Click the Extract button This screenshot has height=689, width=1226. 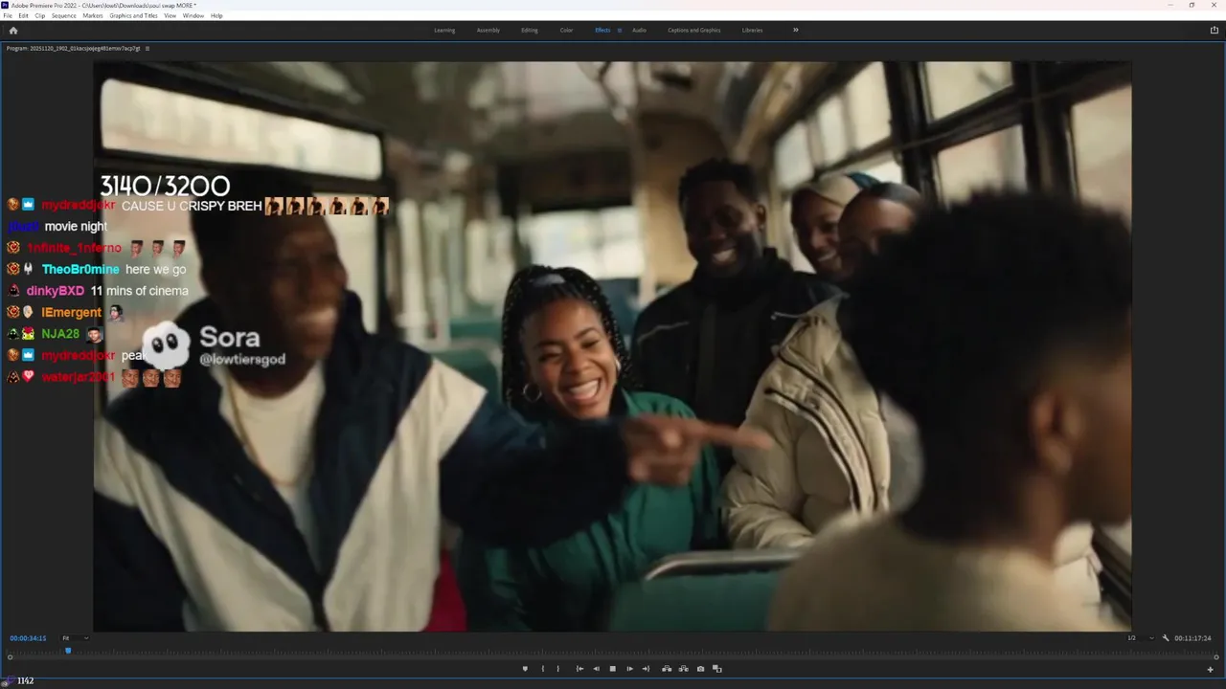[684, 669]
